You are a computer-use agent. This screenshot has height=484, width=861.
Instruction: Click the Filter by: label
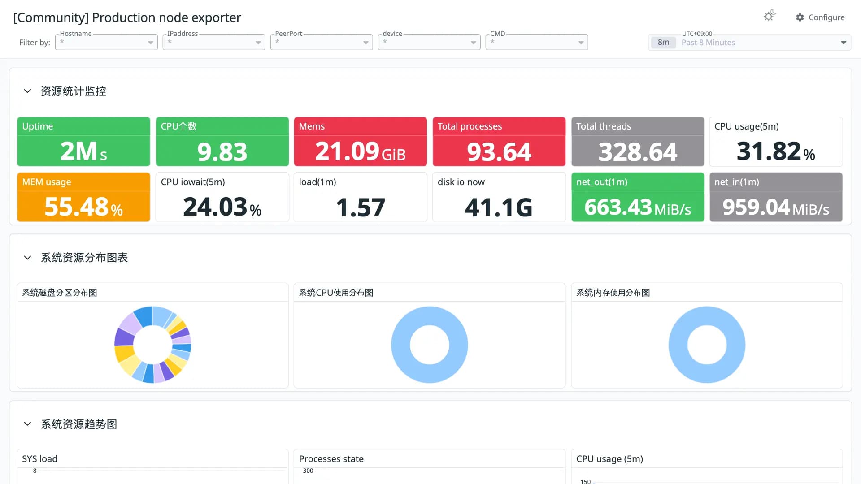point(35,43)
